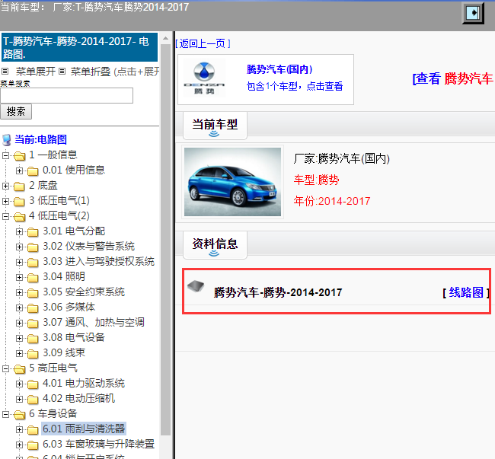Click the Denza brand logo image
This screenshot has height=459, width=495.
click(204, 78)
